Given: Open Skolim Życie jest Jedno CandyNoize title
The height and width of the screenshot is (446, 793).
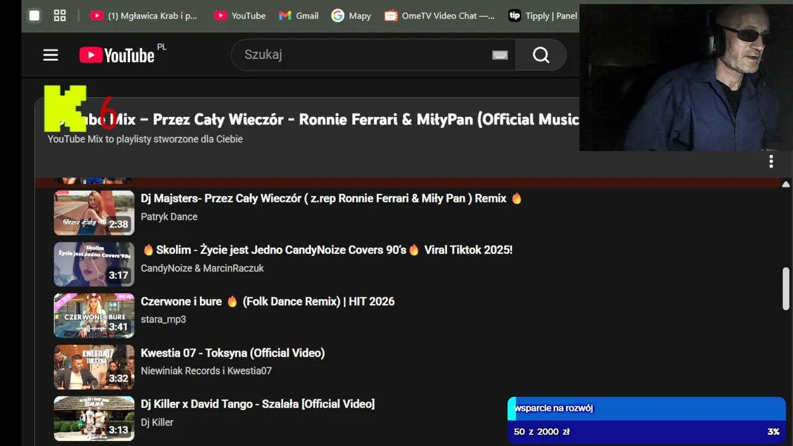Looking at the screenshot, I should [x=327, y=250].
